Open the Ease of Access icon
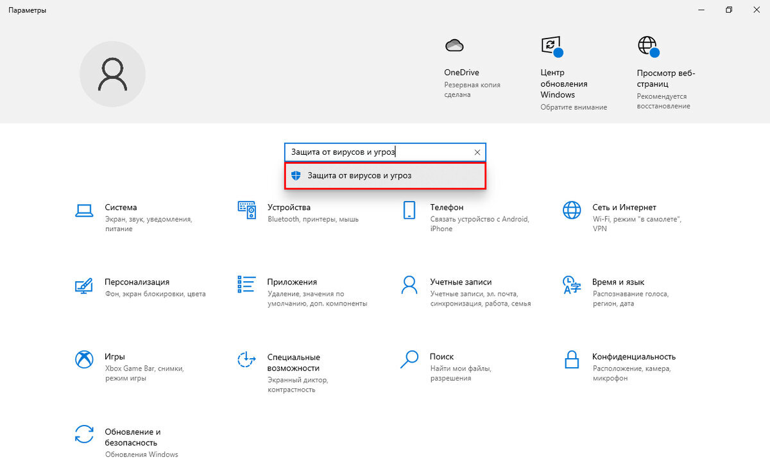Viewport: 770px width, 475px height. [x=246, y=359]
